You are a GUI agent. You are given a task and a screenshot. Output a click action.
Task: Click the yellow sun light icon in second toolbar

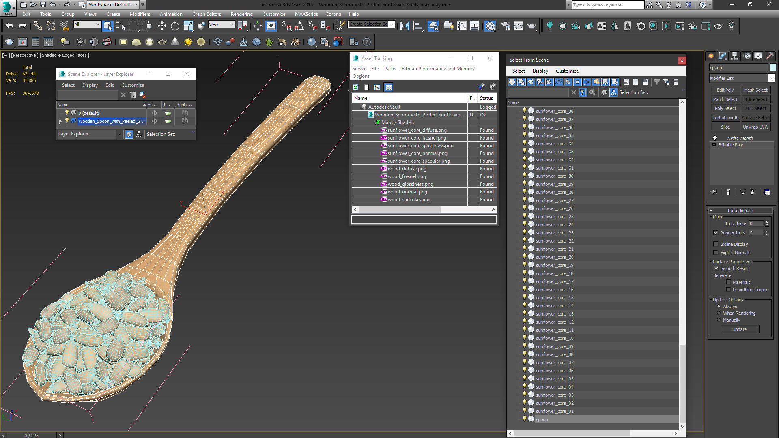point(188,42)
